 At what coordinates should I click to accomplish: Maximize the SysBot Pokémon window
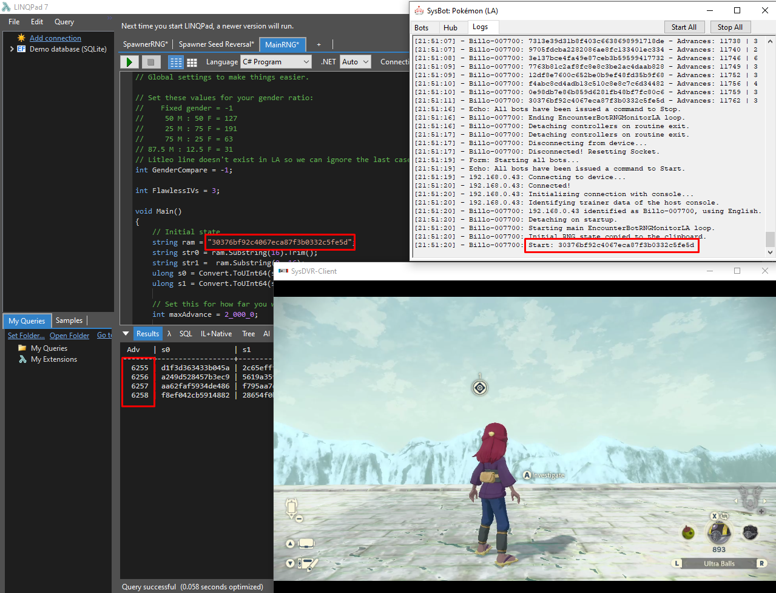[737, 10]
